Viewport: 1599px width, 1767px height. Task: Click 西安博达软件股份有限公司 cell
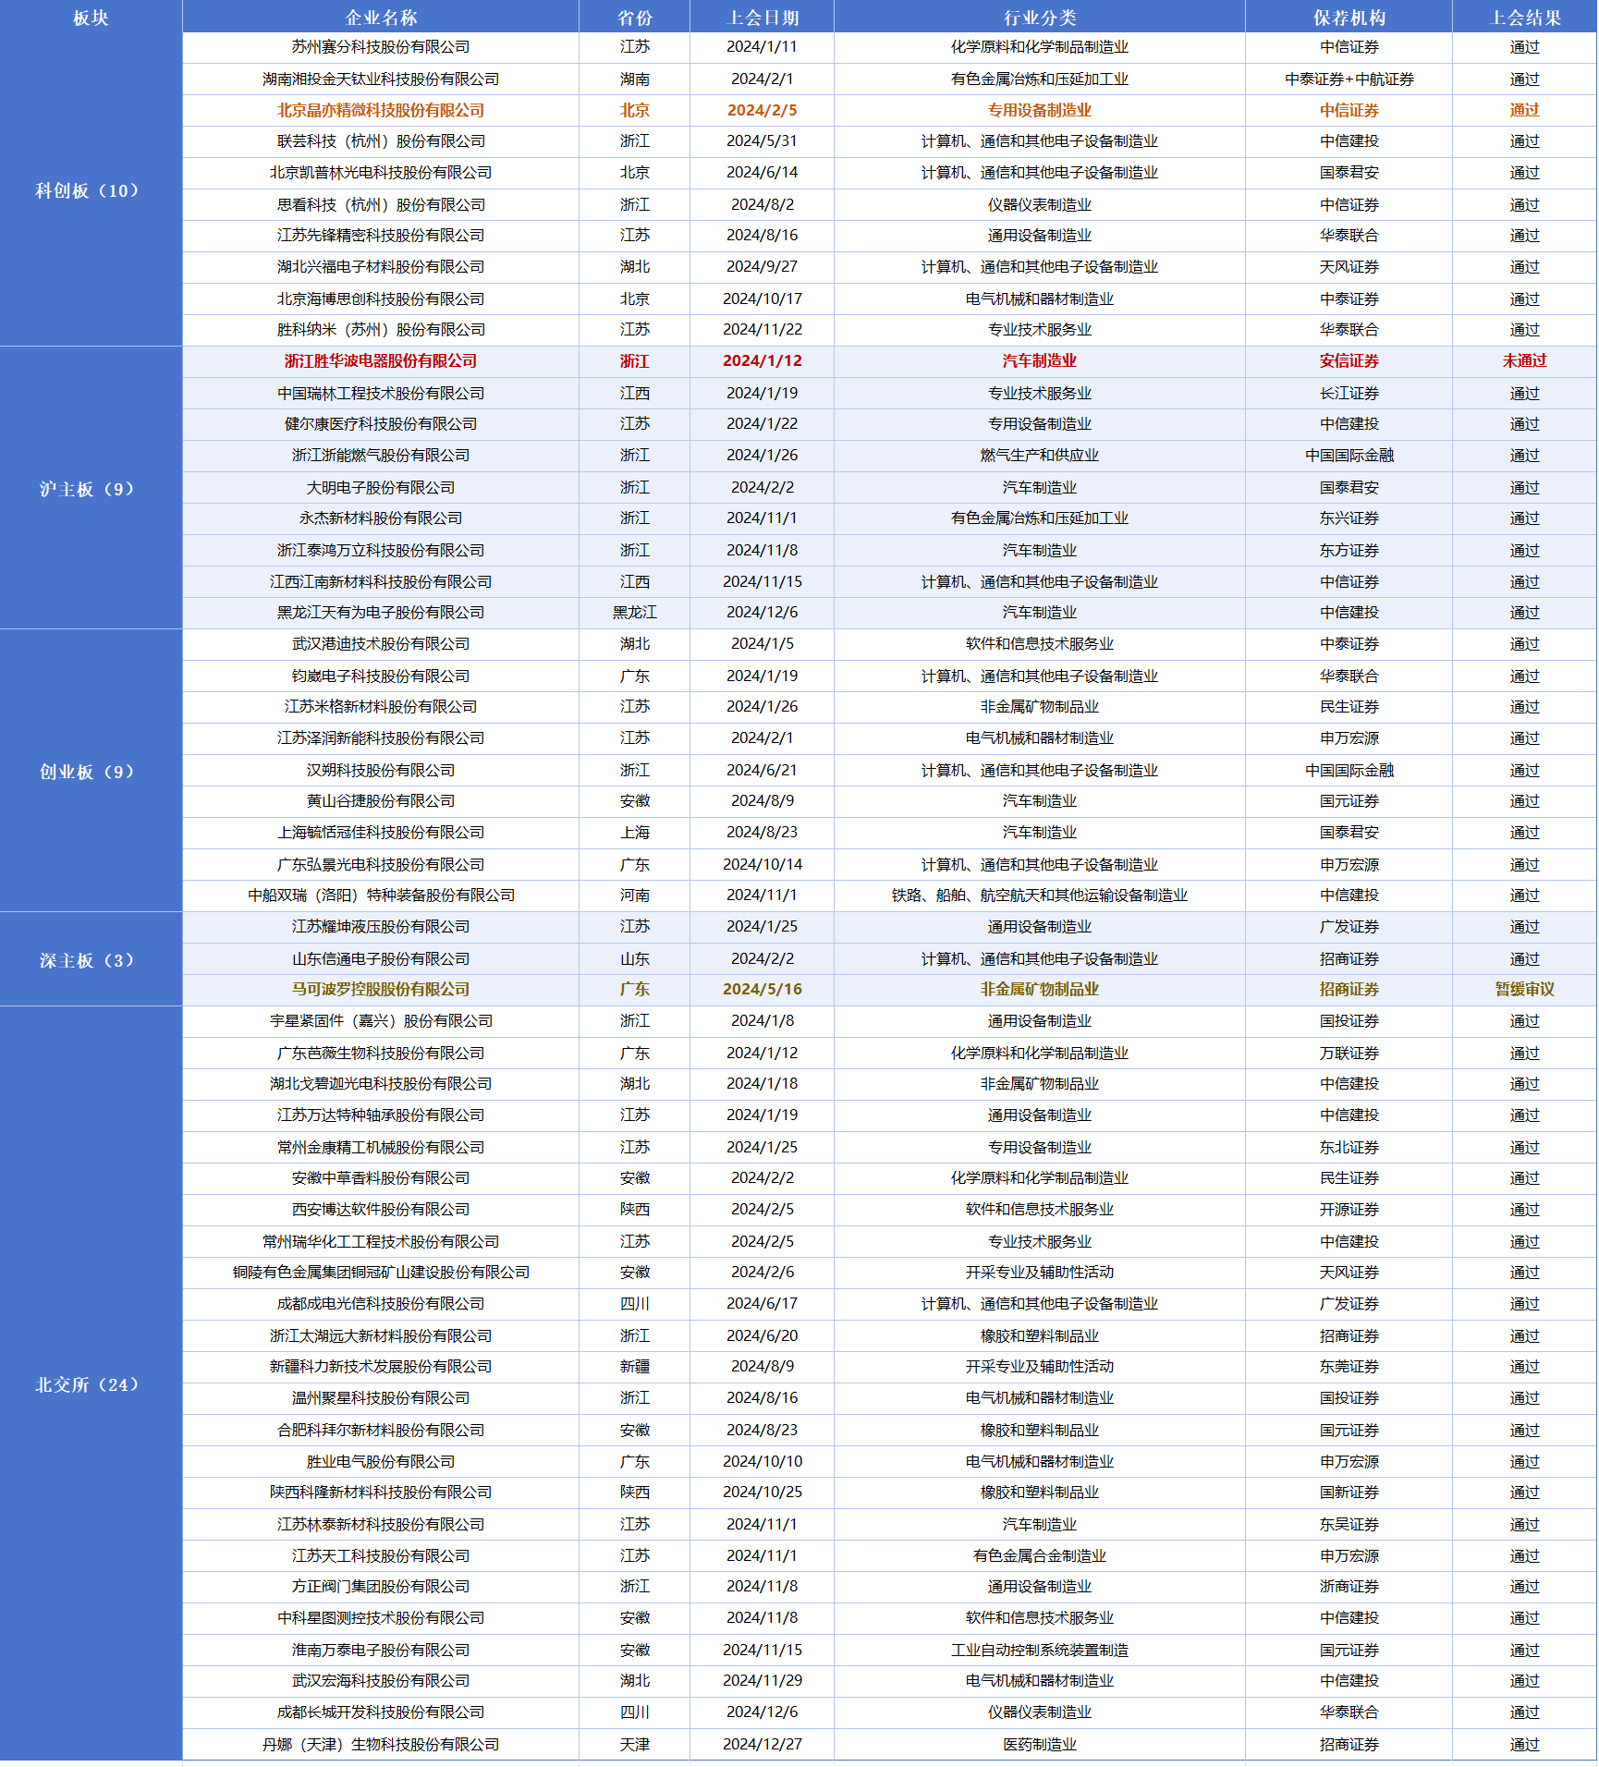[x=381, y=1210]
